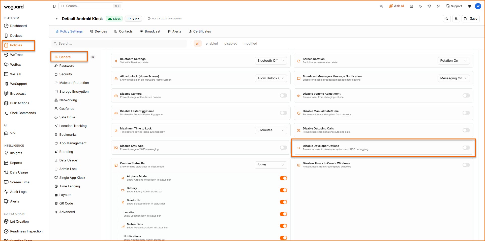Open the grid layout view icon
485x241 pixels.
(x=456, y=19)
